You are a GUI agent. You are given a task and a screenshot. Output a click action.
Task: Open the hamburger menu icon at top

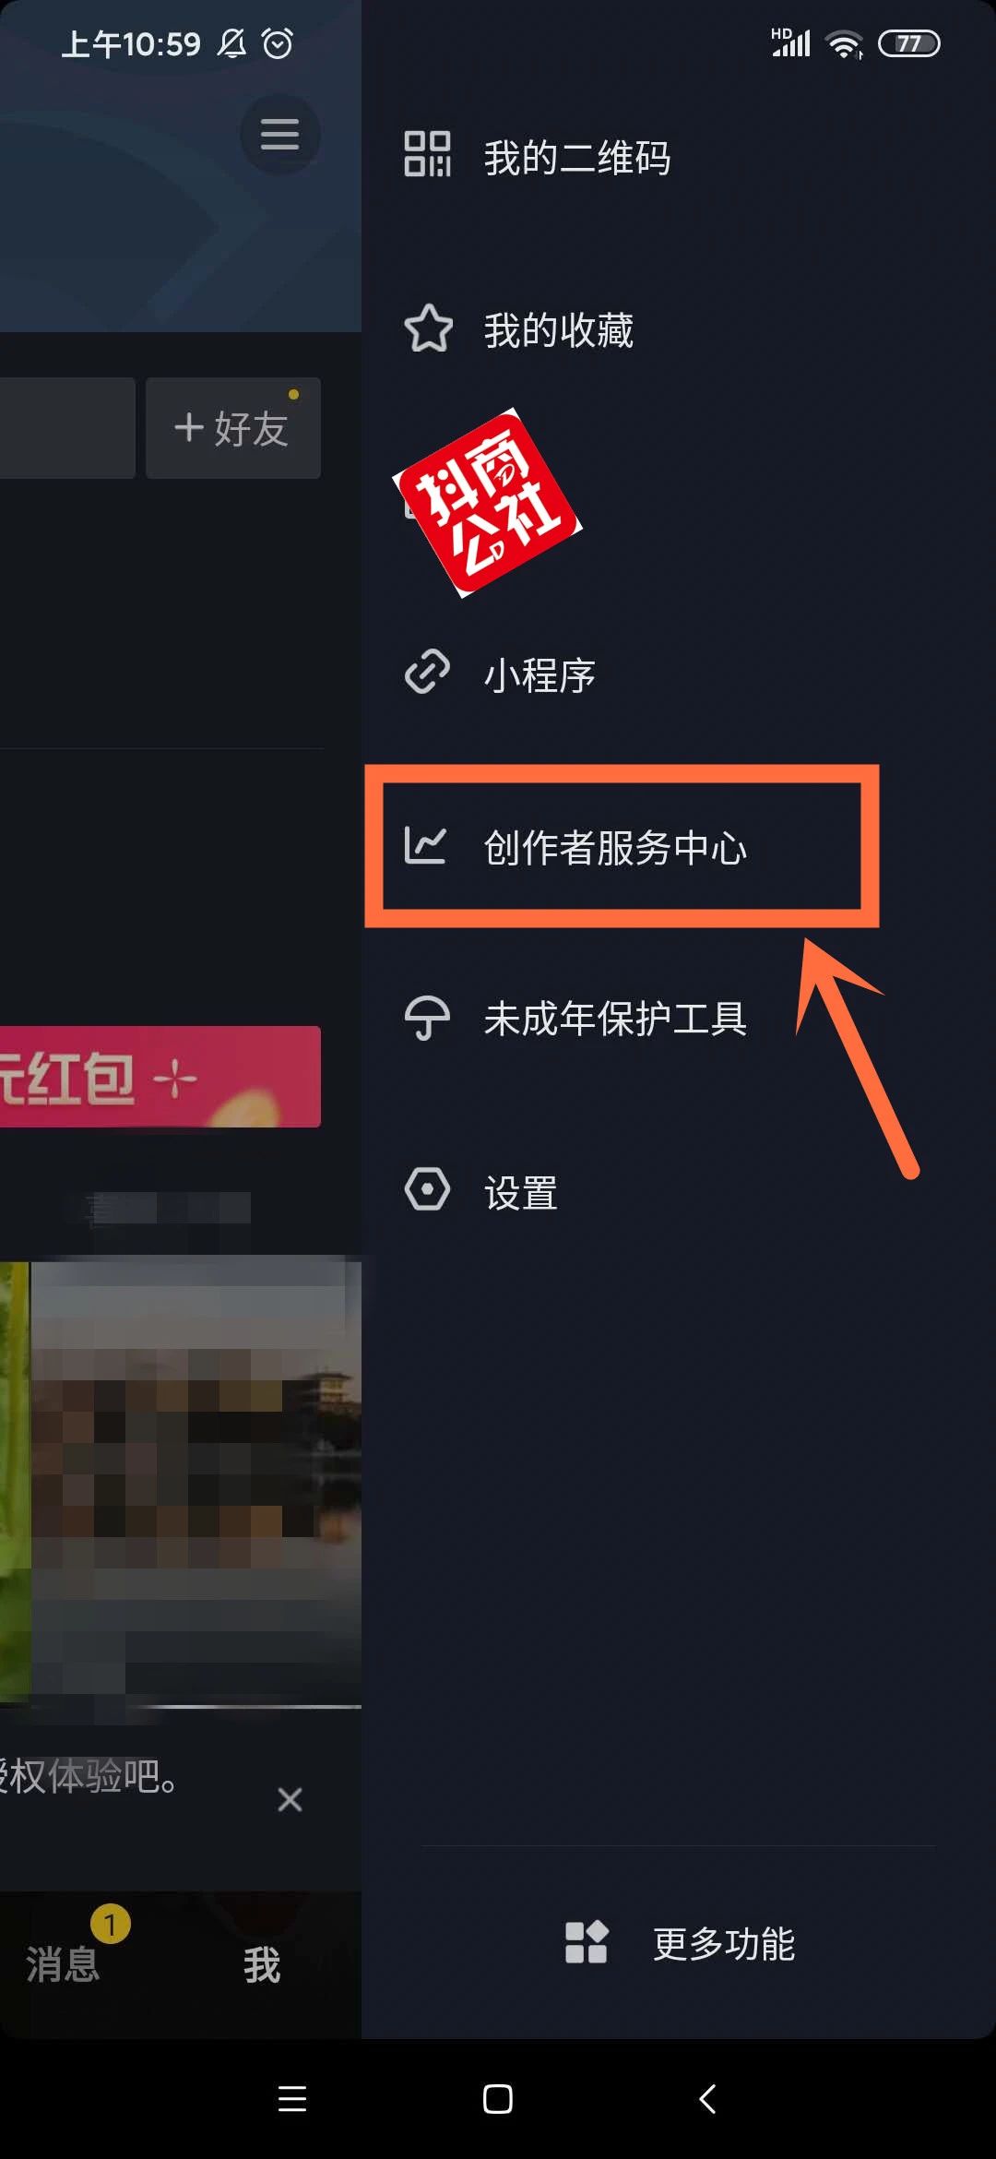(x=280, y=135)
